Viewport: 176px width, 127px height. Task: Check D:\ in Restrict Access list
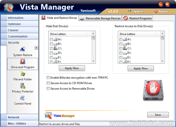tap(121, 53)
